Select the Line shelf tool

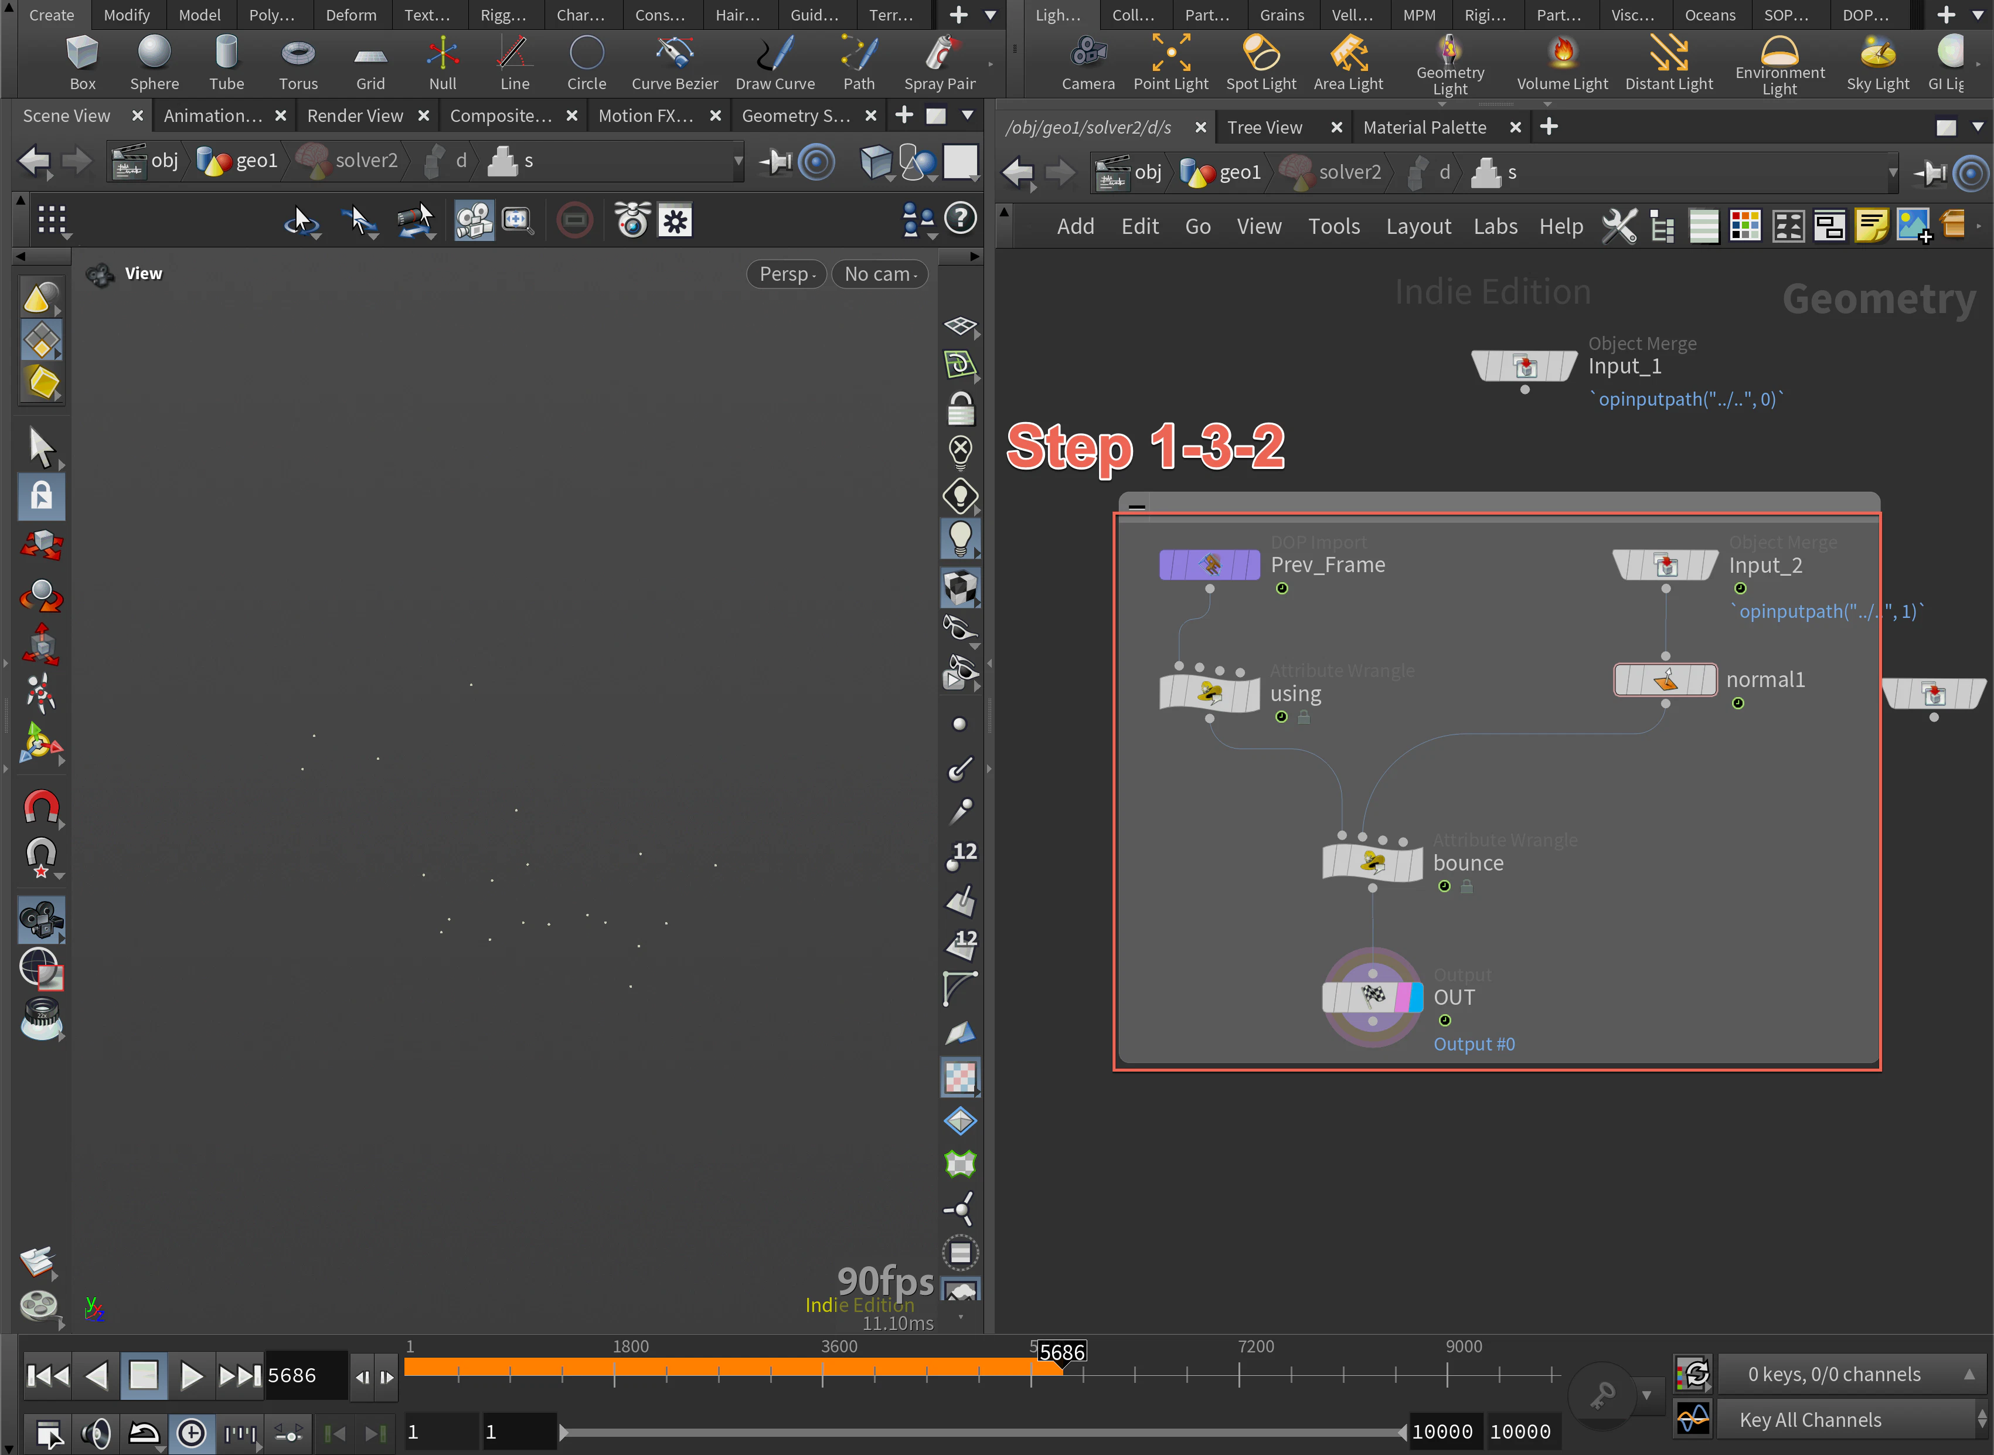coord(515,63)
